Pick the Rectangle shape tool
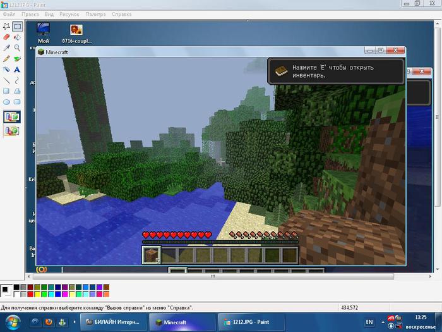 click(x=6, y=91)
